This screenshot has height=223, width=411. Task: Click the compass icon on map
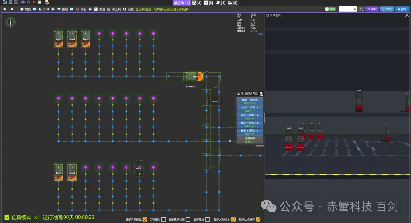click(10, 22)
